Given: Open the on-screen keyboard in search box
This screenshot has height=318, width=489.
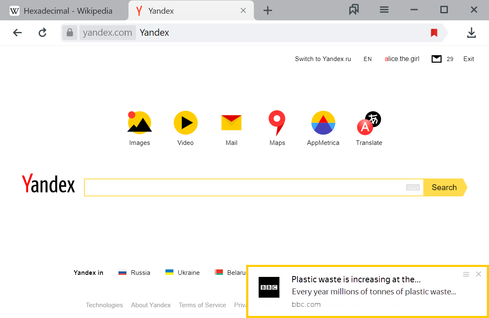Looking at the screenshot, I should coord(413,187).
